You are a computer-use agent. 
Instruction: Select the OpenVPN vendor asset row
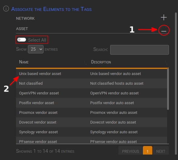point(91,93)
